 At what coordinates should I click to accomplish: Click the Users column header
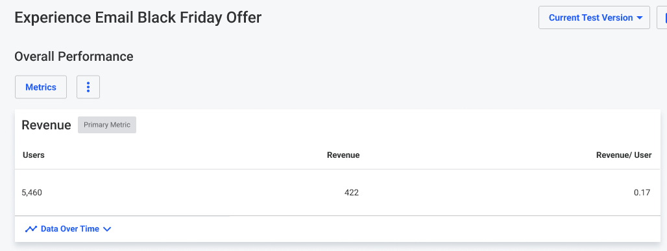tap(34, 155)
